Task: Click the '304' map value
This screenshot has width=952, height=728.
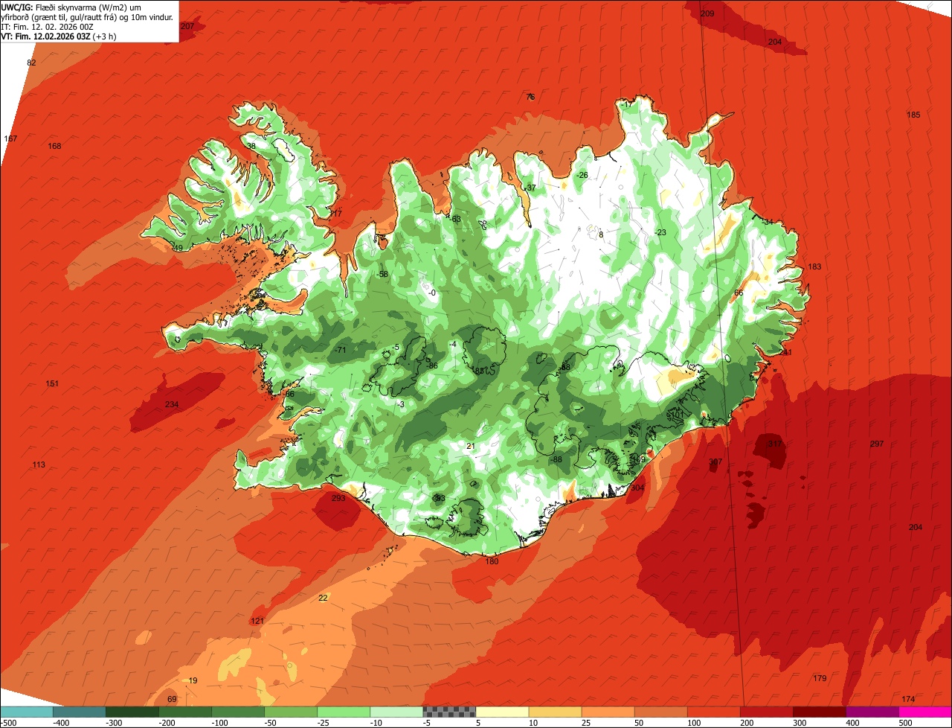Action: pyautogui.click(x=637, y=488)
